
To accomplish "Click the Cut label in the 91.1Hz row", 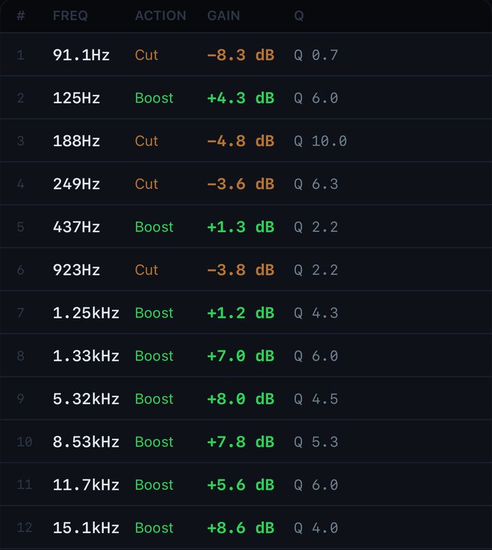I will pos(146,55).
